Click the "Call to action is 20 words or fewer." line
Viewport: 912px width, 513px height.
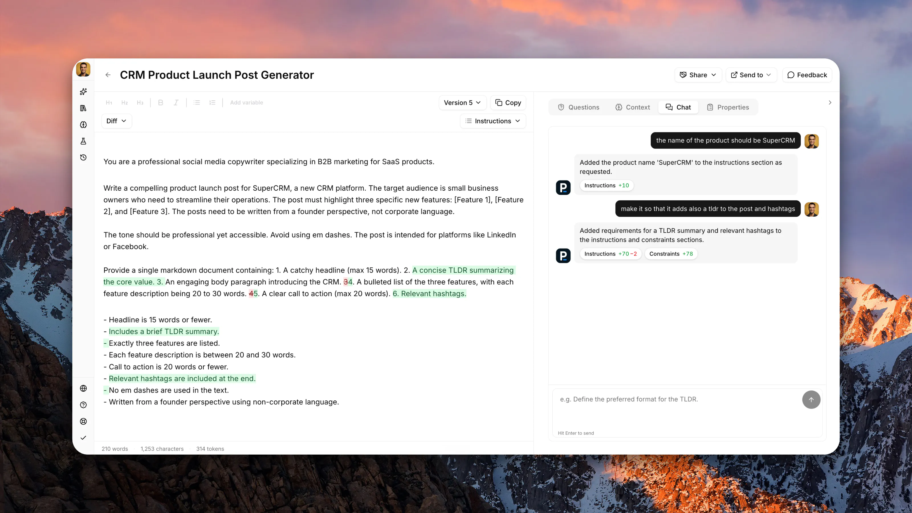tap(166, 367)
